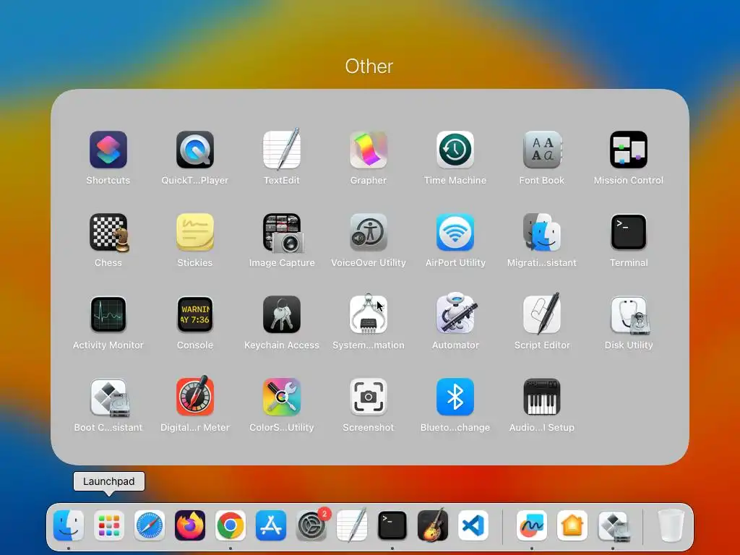The height and width of the screenshot is (555, 740).
Task: Launch the Chess app
Action: [108, 232]
